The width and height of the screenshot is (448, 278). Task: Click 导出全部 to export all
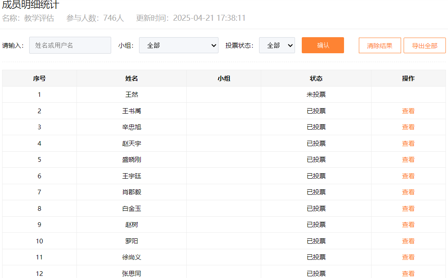click(x=424, y=46)
